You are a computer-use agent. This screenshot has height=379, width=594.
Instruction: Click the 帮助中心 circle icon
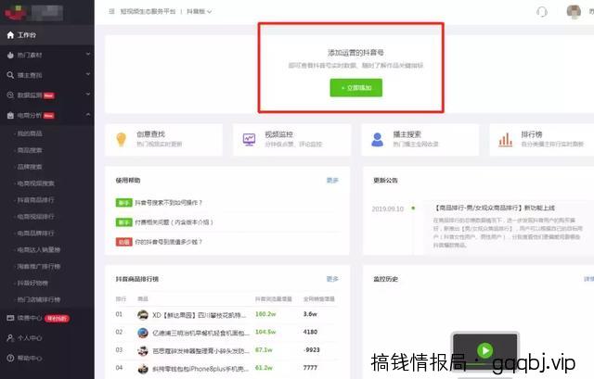(10, 358)
